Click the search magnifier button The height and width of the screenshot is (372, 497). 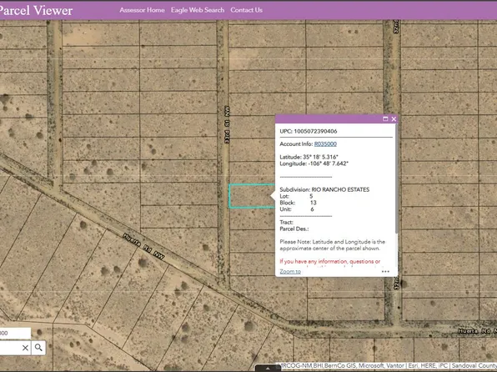tap(38, 348)
